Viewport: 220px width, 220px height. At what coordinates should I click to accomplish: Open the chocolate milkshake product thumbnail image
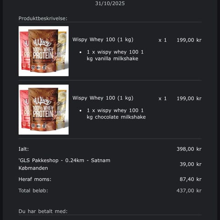[44, 110]
